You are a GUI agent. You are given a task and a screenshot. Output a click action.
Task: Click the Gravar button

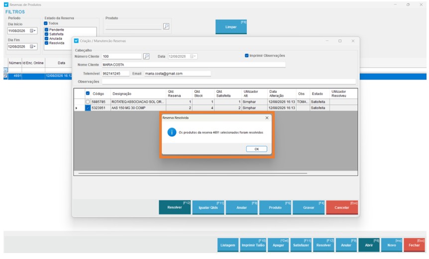tap(309, 207)
